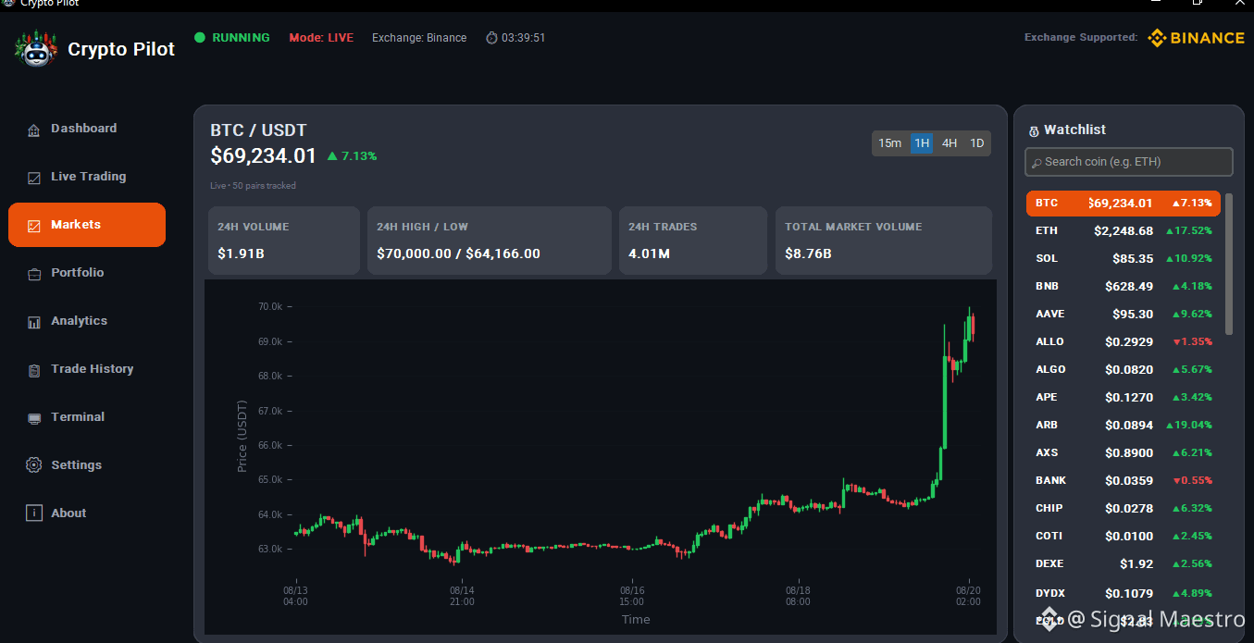Click the Mode: LIVE indicator

(321, 38)
